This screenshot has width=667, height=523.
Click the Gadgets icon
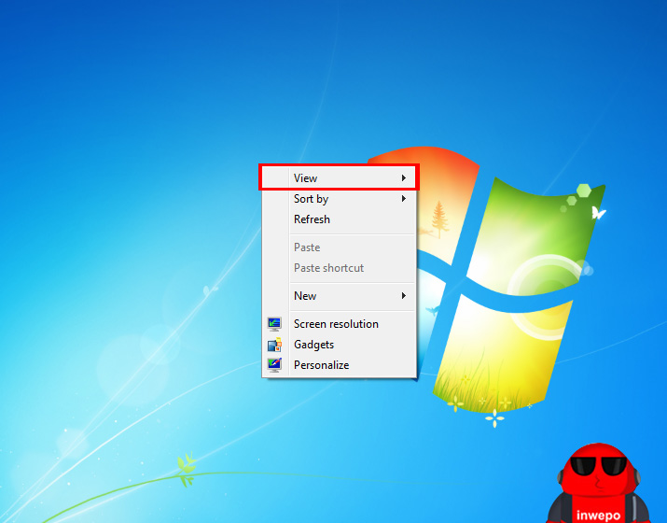(x=274, y=345)
